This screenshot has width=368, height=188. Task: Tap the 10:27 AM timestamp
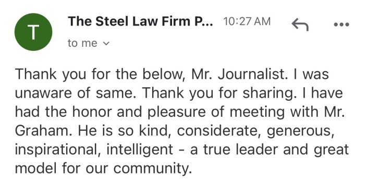tap(247, 21)
